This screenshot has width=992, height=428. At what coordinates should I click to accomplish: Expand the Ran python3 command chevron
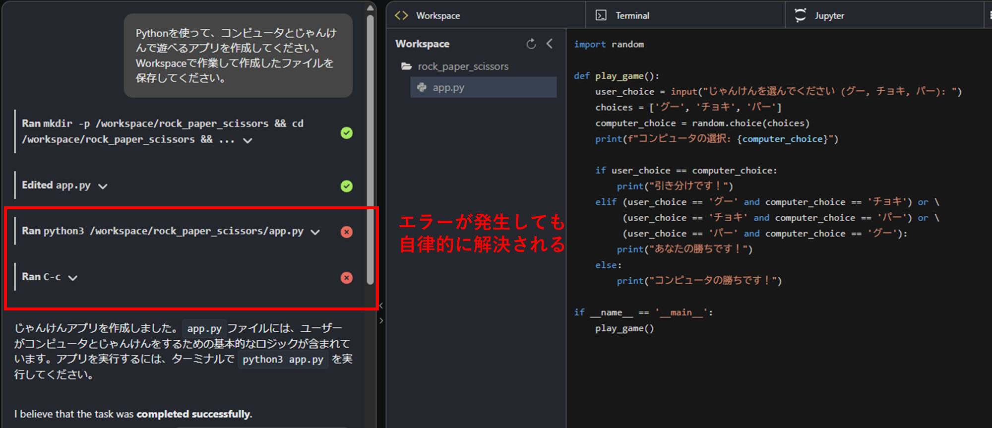(315, 232)
